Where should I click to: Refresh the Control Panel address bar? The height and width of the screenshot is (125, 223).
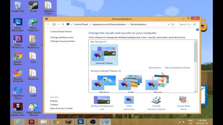point(173,24)
